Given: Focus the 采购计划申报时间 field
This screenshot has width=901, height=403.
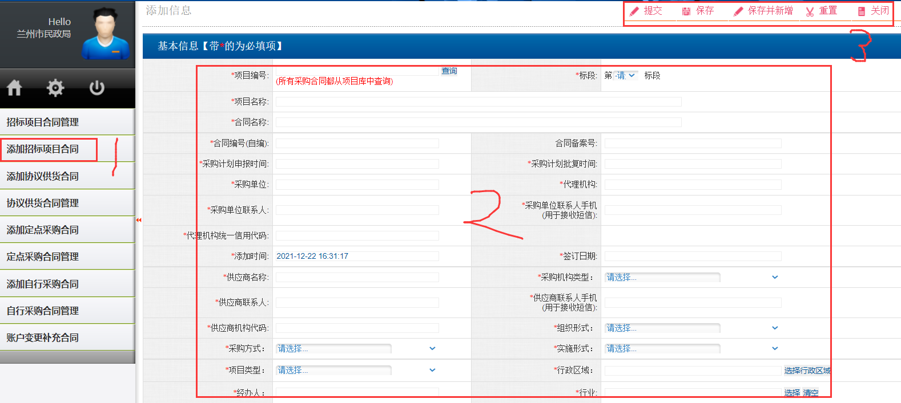Looking at the screenshot, I should pyautogui.click(x=357, y=164).
